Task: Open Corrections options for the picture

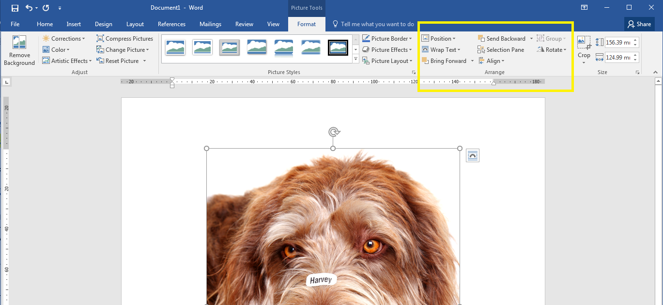Action: tap(64, 38)
